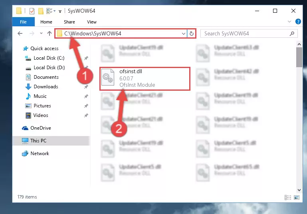The height and width of the screenshot is (214, 307).
Task: Open Videos in the sidebar
Action: [x=41, y=115]
